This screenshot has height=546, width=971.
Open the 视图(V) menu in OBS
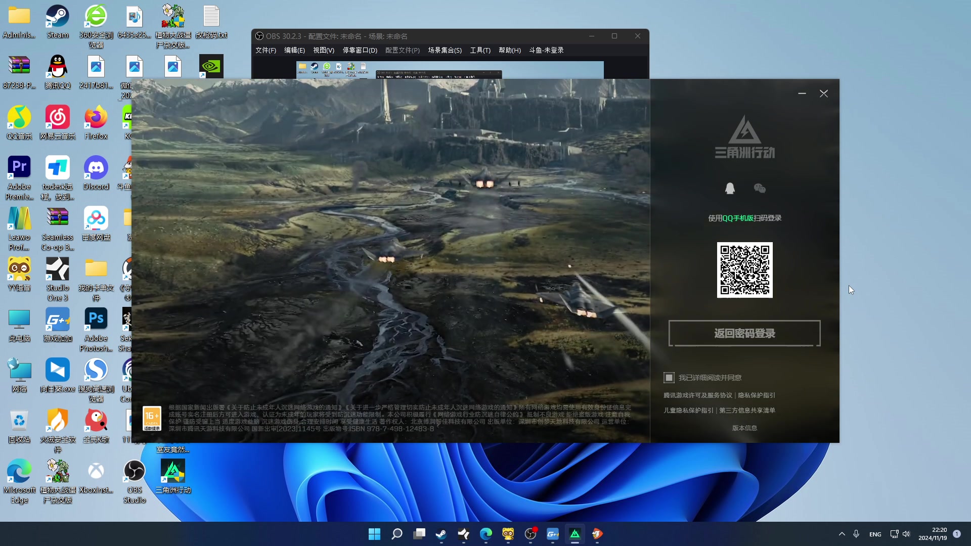324,50
